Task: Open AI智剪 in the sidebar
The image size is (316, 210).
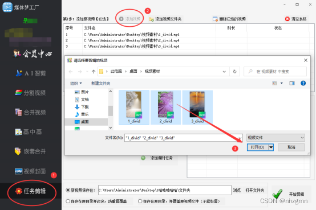Action: [31, 73]
